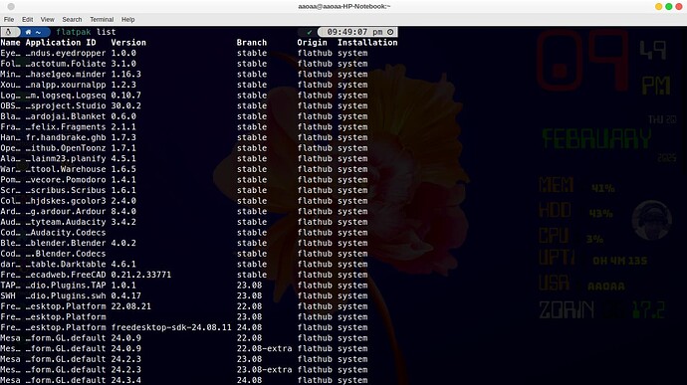Click the prompt time 09:49:07 pm
Viewport: 687px width, 385px height.
point(354,32)
